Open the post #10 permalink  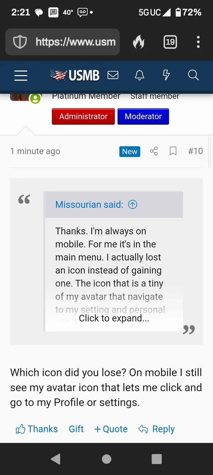pos(195,151)
